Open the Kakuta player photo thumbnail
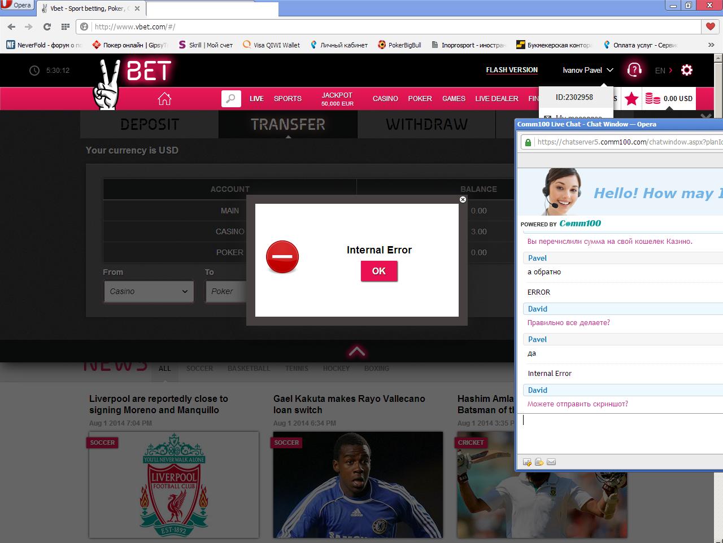The width and height of the screenshot is (723, 543). click(x=358, y=485)
